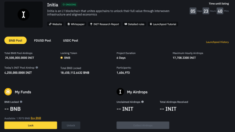Click the Initia project logo thumbnail
The height and width of the screenshot is (132, 235).
coord(24,14)
